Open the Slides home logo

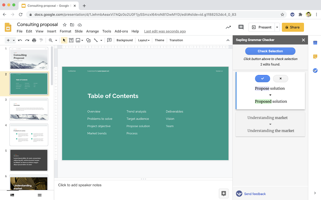[8, 27]
